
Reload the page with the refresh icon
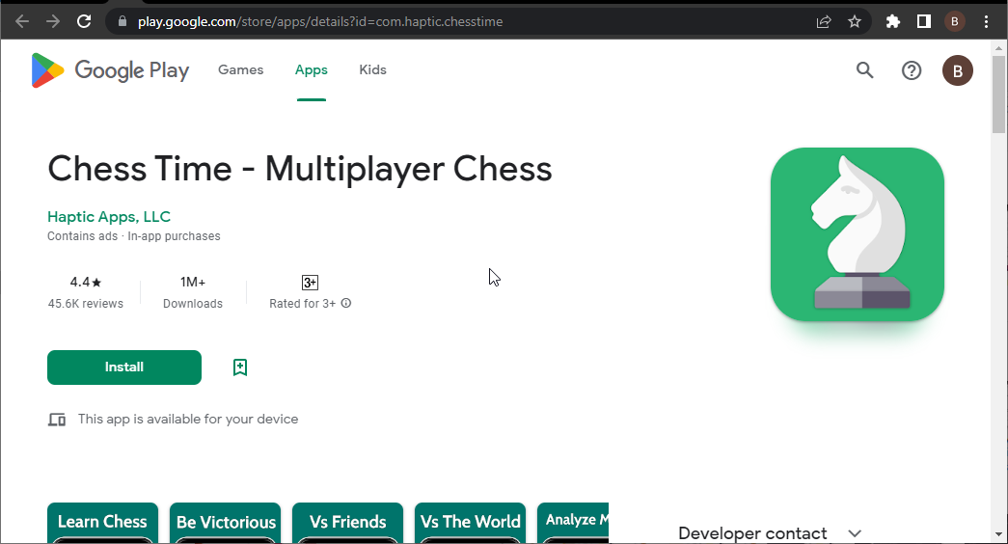coord(84,21)
